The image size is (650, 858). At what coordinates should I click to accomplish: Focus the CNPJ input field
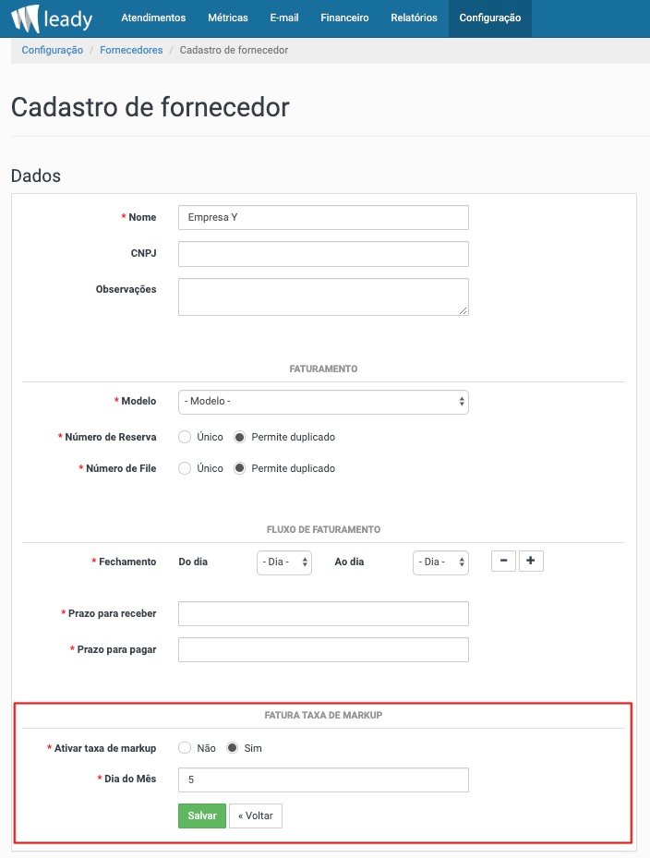point(323,254)
